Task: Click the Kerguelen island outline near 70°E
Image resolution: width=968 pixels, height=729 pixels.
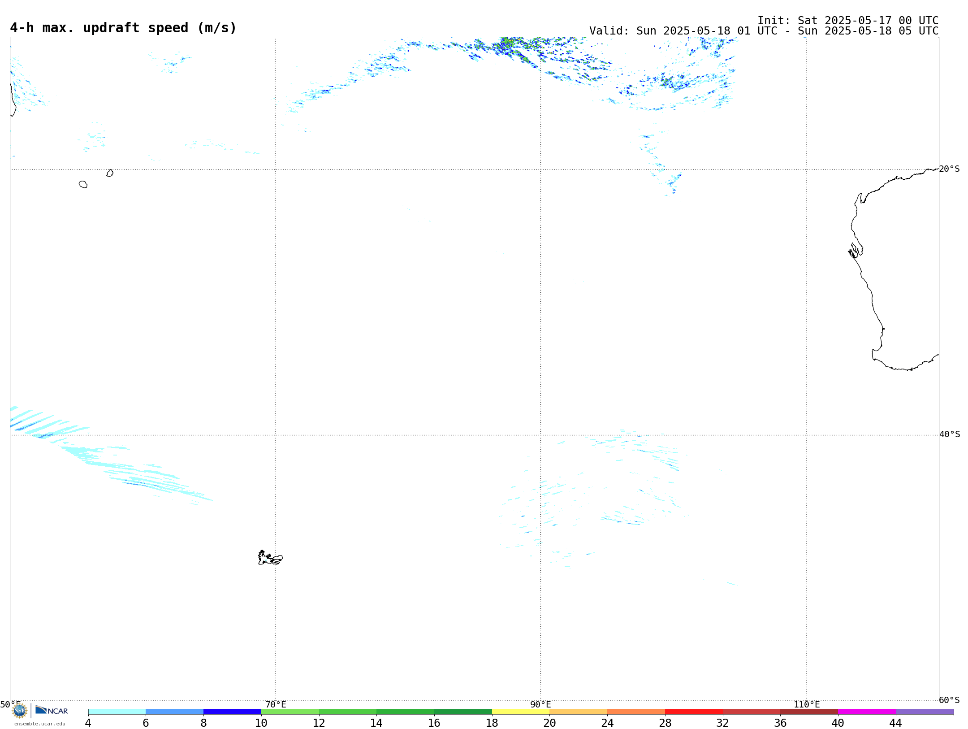Action: coord(270,557)
